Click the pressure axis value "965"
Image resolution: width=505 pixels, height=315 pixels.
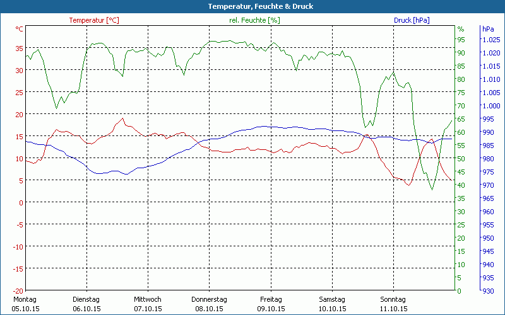(488, 198)
